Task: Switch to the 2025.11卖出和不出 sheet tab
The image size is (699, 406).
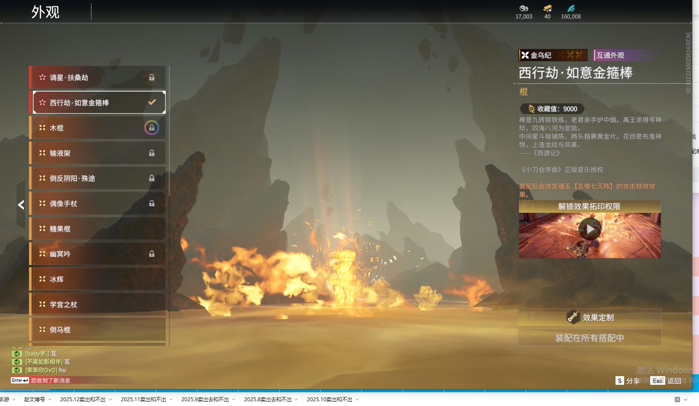Action: (143, 400)
